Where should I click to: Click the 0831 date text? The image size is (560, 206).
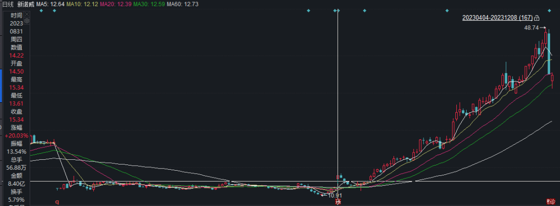coord(17,31)
